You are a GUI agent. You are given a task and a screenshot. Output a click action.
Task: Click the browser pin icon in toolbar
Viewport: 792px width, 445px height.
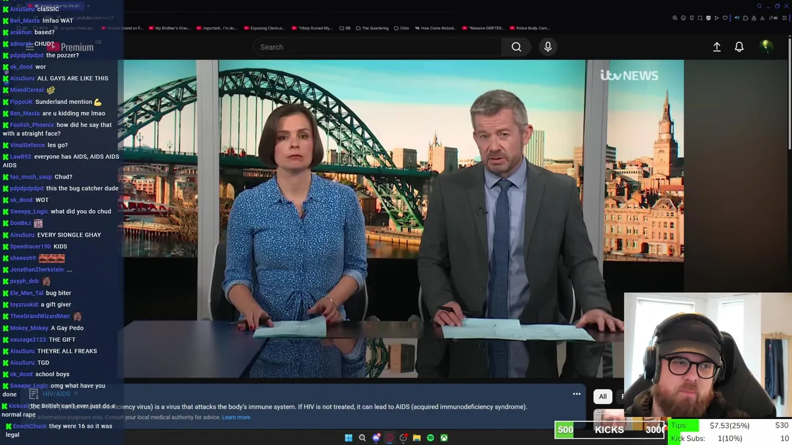(692, 18)
